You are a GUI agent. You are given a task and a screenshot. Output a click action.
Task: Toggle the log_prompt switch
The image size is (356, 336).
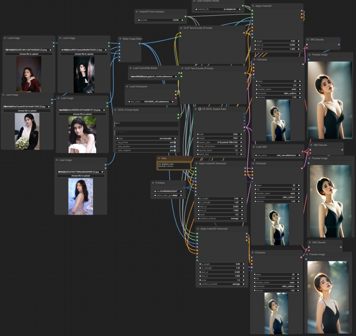coord(175,142)
